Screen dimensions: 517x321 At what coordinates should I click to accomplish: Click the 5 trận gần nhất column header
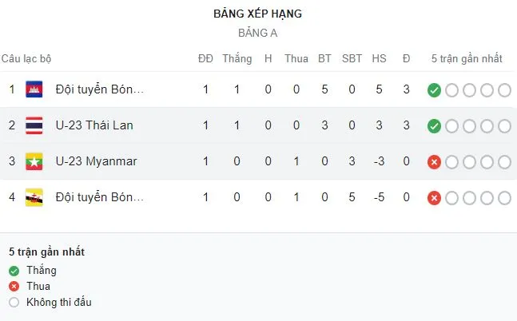pyautogui.click(x=467, y=58)
